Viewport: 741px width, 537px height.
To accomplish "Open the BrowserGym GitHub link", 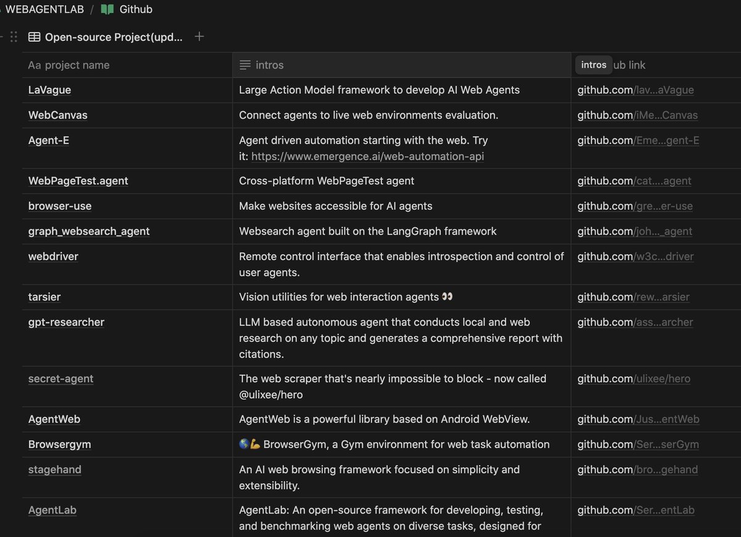I will click(638, 444).
